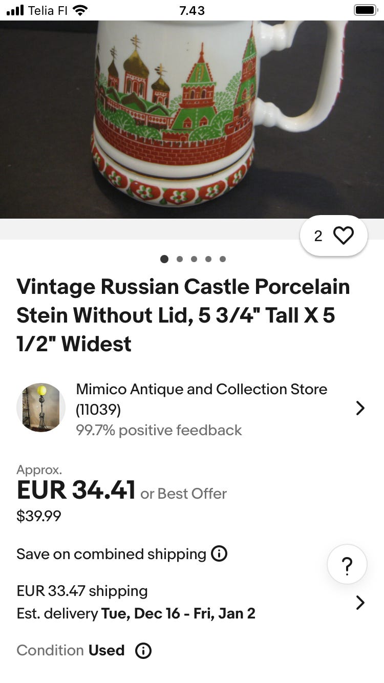Tap the heart watchlist icon
The height and width of the screenshot is (683, 384).
coord(343,236)
